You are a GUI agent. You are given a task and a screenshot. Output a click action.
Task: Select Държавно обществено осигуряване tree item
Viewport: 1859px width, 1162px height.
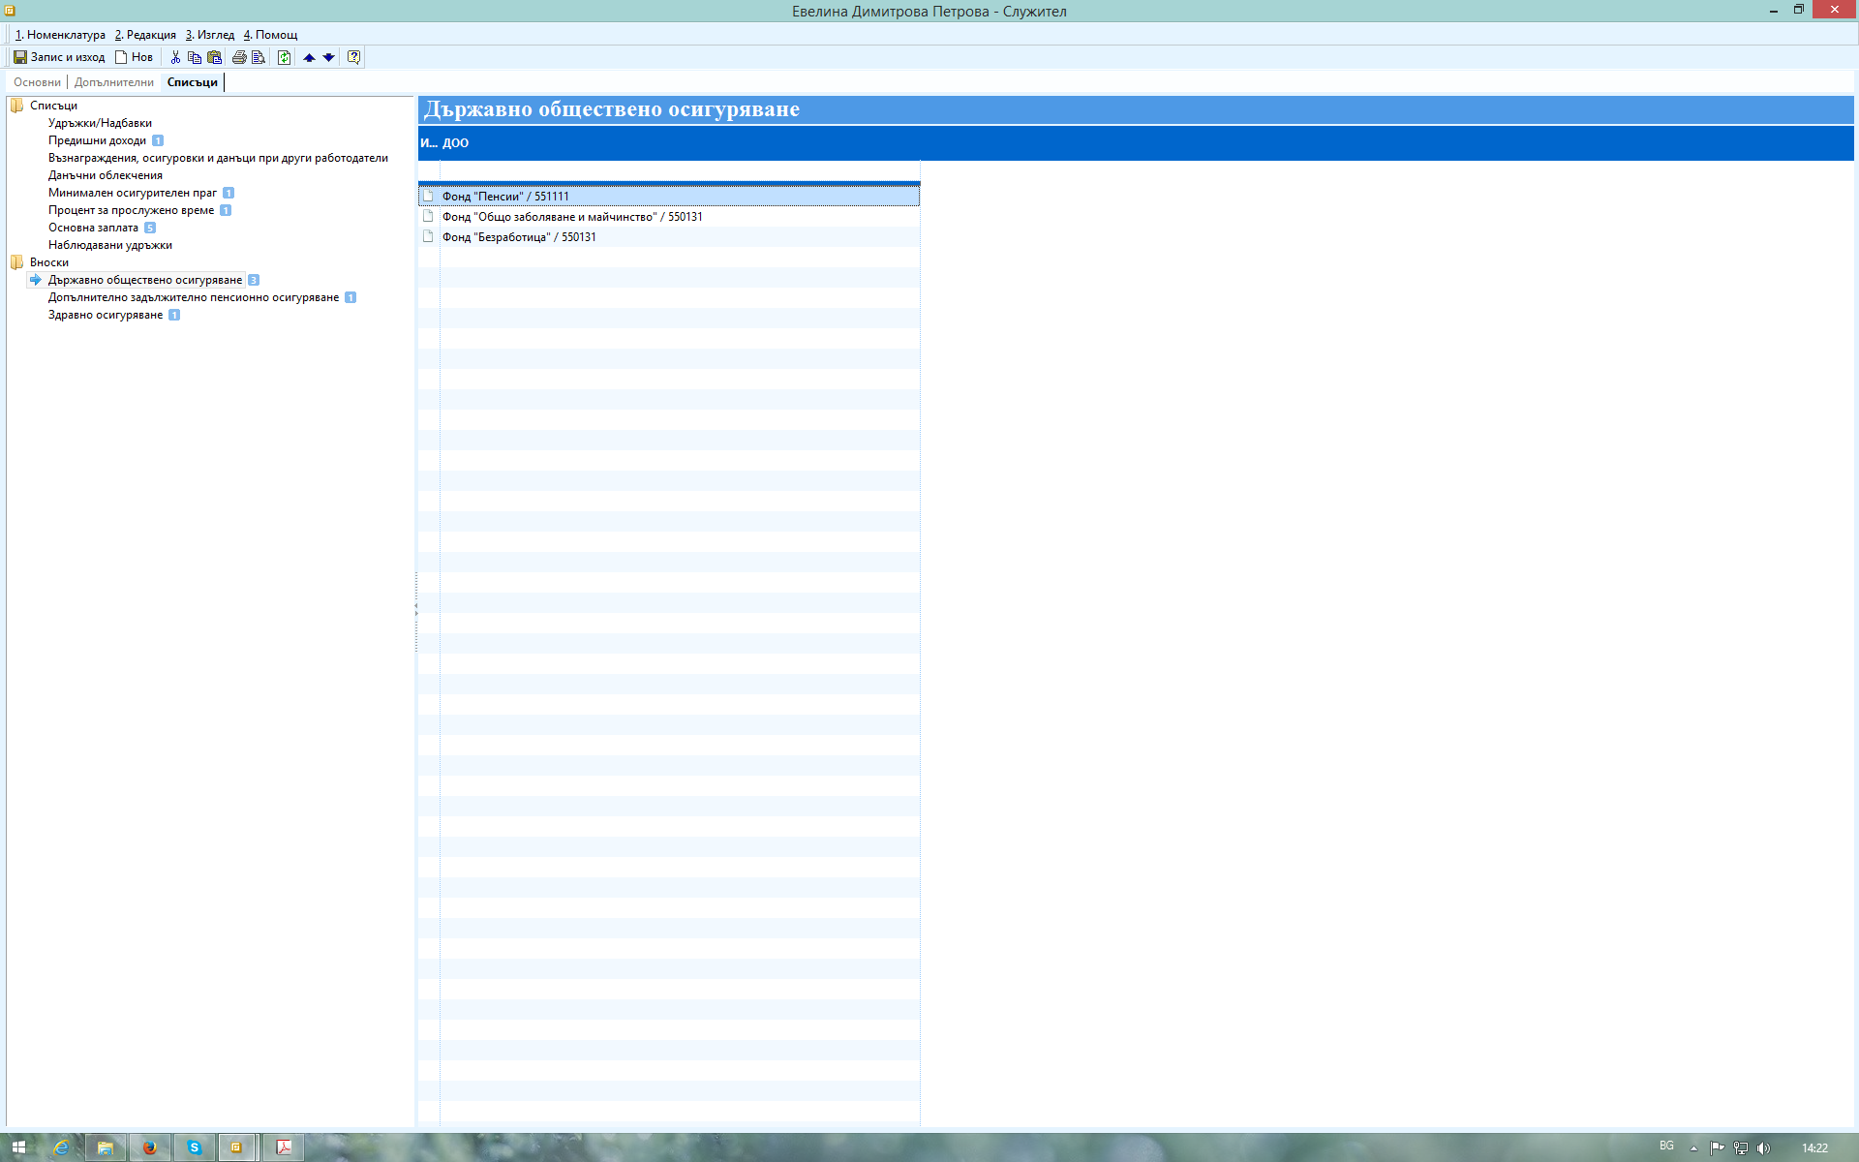145,280
